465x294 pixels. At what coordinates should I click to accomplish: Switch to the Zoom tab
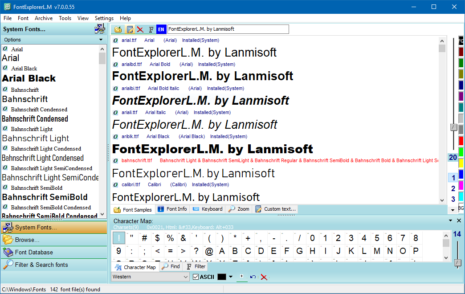239,209
